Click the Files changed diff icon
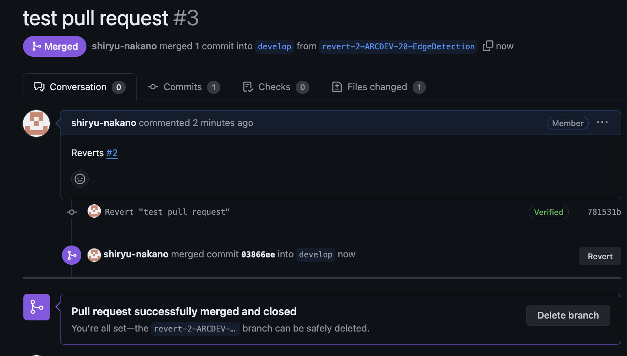 (337, 87)
